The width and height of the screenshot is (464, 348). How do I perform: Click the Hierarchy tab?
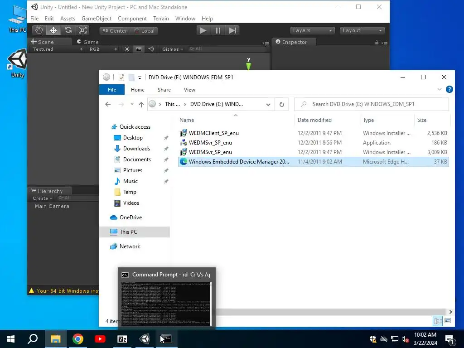(x=50, y=191)
